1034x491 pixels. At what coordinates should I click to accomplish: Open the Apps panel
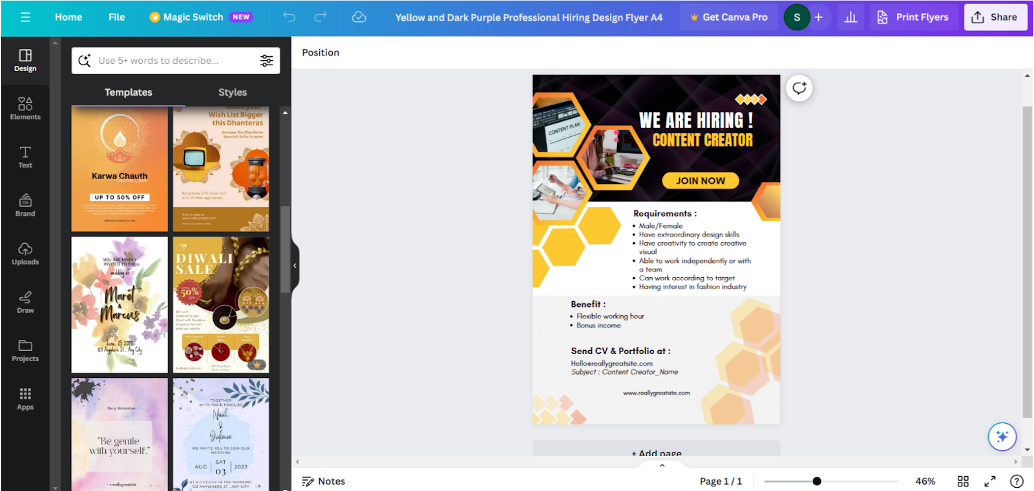pyautogui.click(x=25, y=399)
